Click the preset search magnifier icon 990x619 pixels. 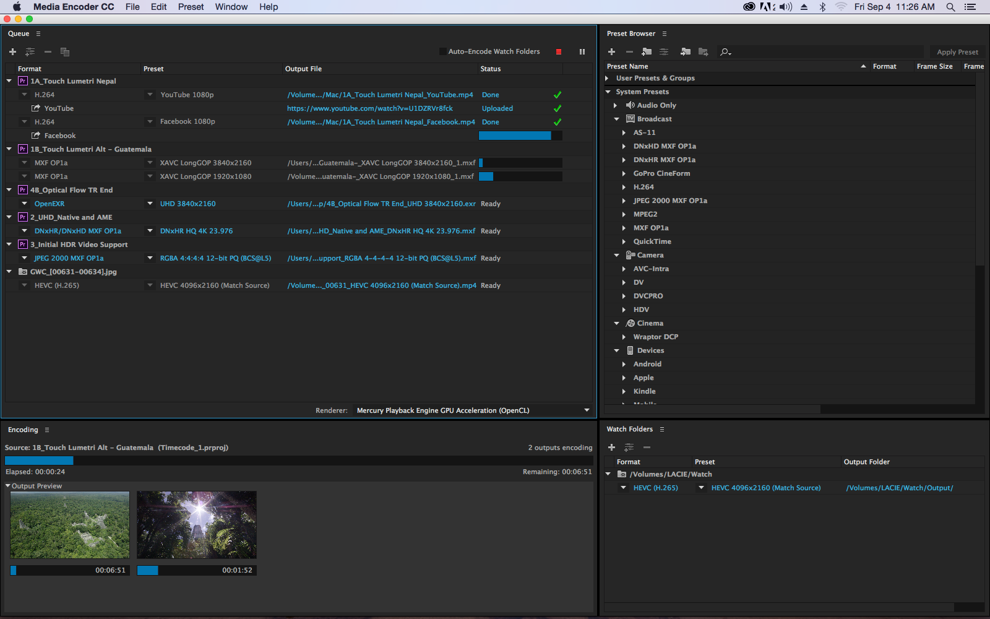725,52
